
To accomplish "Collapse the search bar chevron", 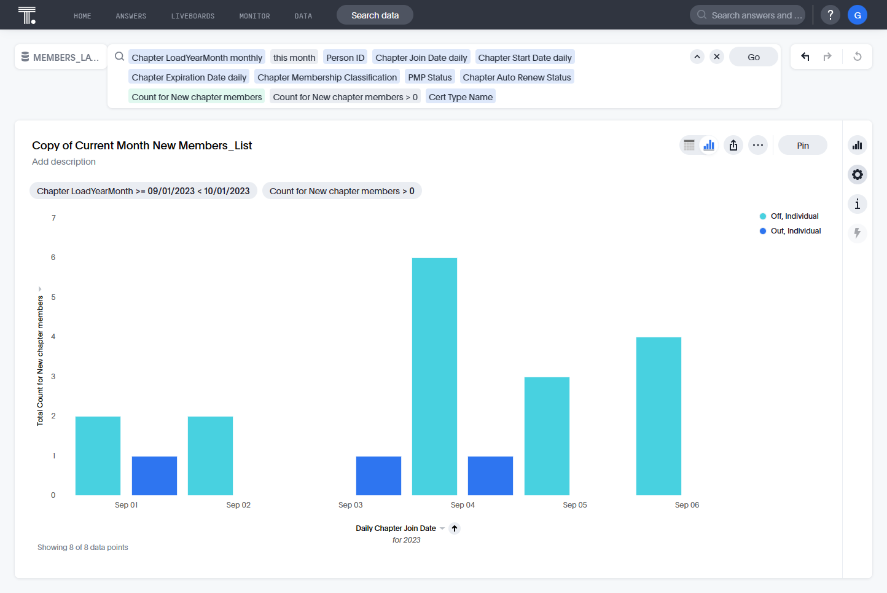I will pos(697,57).
